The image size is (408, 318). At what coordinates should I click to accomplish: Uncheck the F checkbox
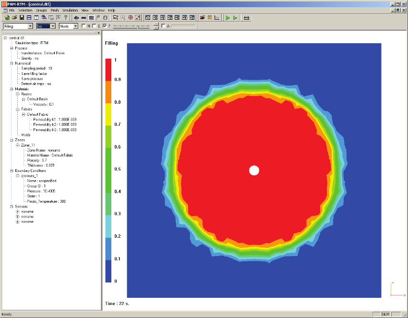pyautogui.click(x=105, y=26)
